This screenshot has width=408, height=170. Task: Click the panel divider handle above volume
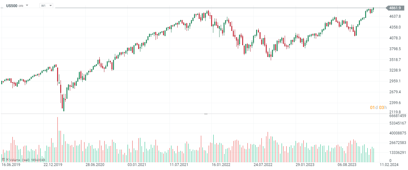pyautogui.click(x=206, y=114)
